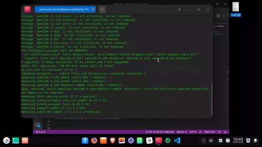Open the orange App Store dock icon
Screen dimensions: 262x147
[x=103, y=140]
